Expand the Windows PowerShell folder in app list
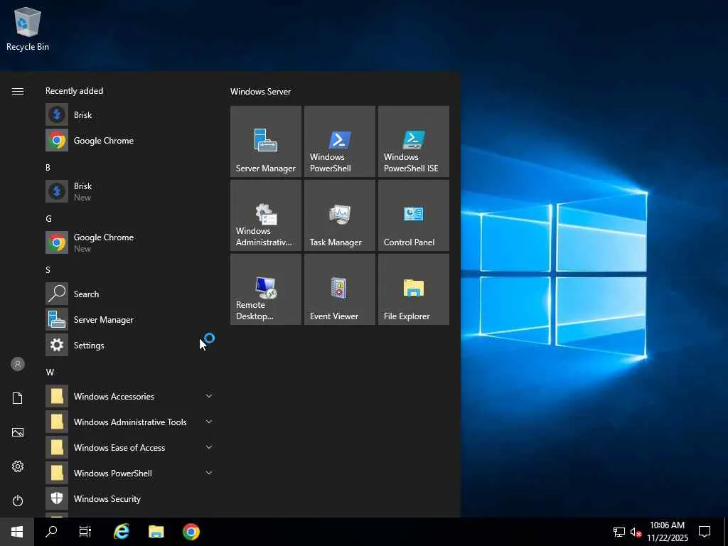This screenshot has width=728, height=546. 209,473
